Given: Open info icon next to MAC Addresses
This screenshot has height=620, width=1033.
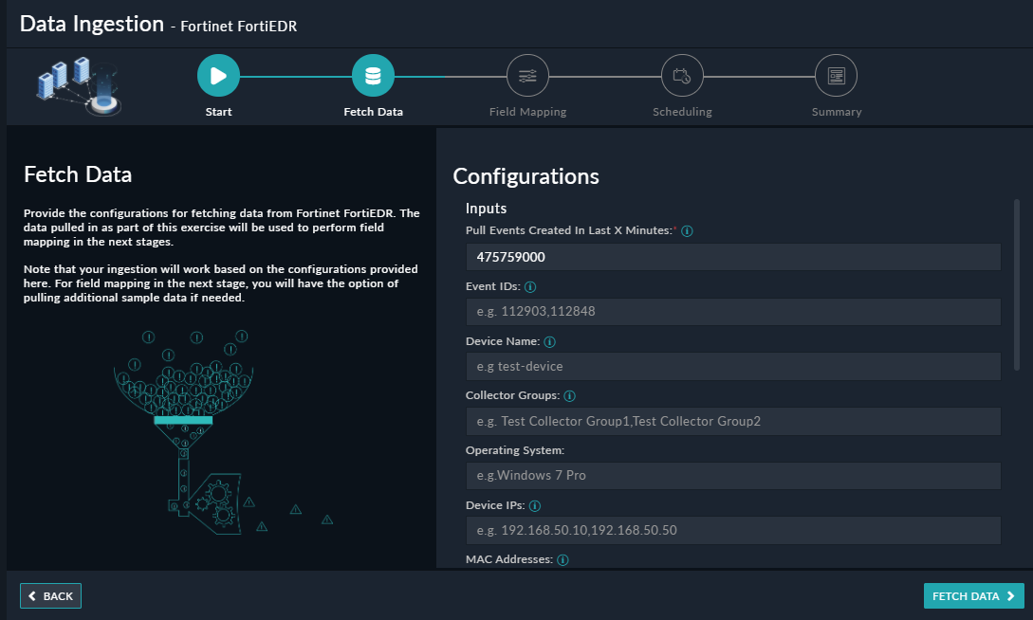Looking at the screenshot, I should tap(563, 559).
